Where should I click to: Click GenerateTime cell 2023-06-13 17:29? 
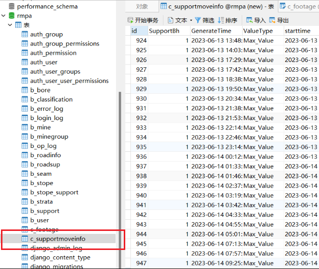point(216,60)
